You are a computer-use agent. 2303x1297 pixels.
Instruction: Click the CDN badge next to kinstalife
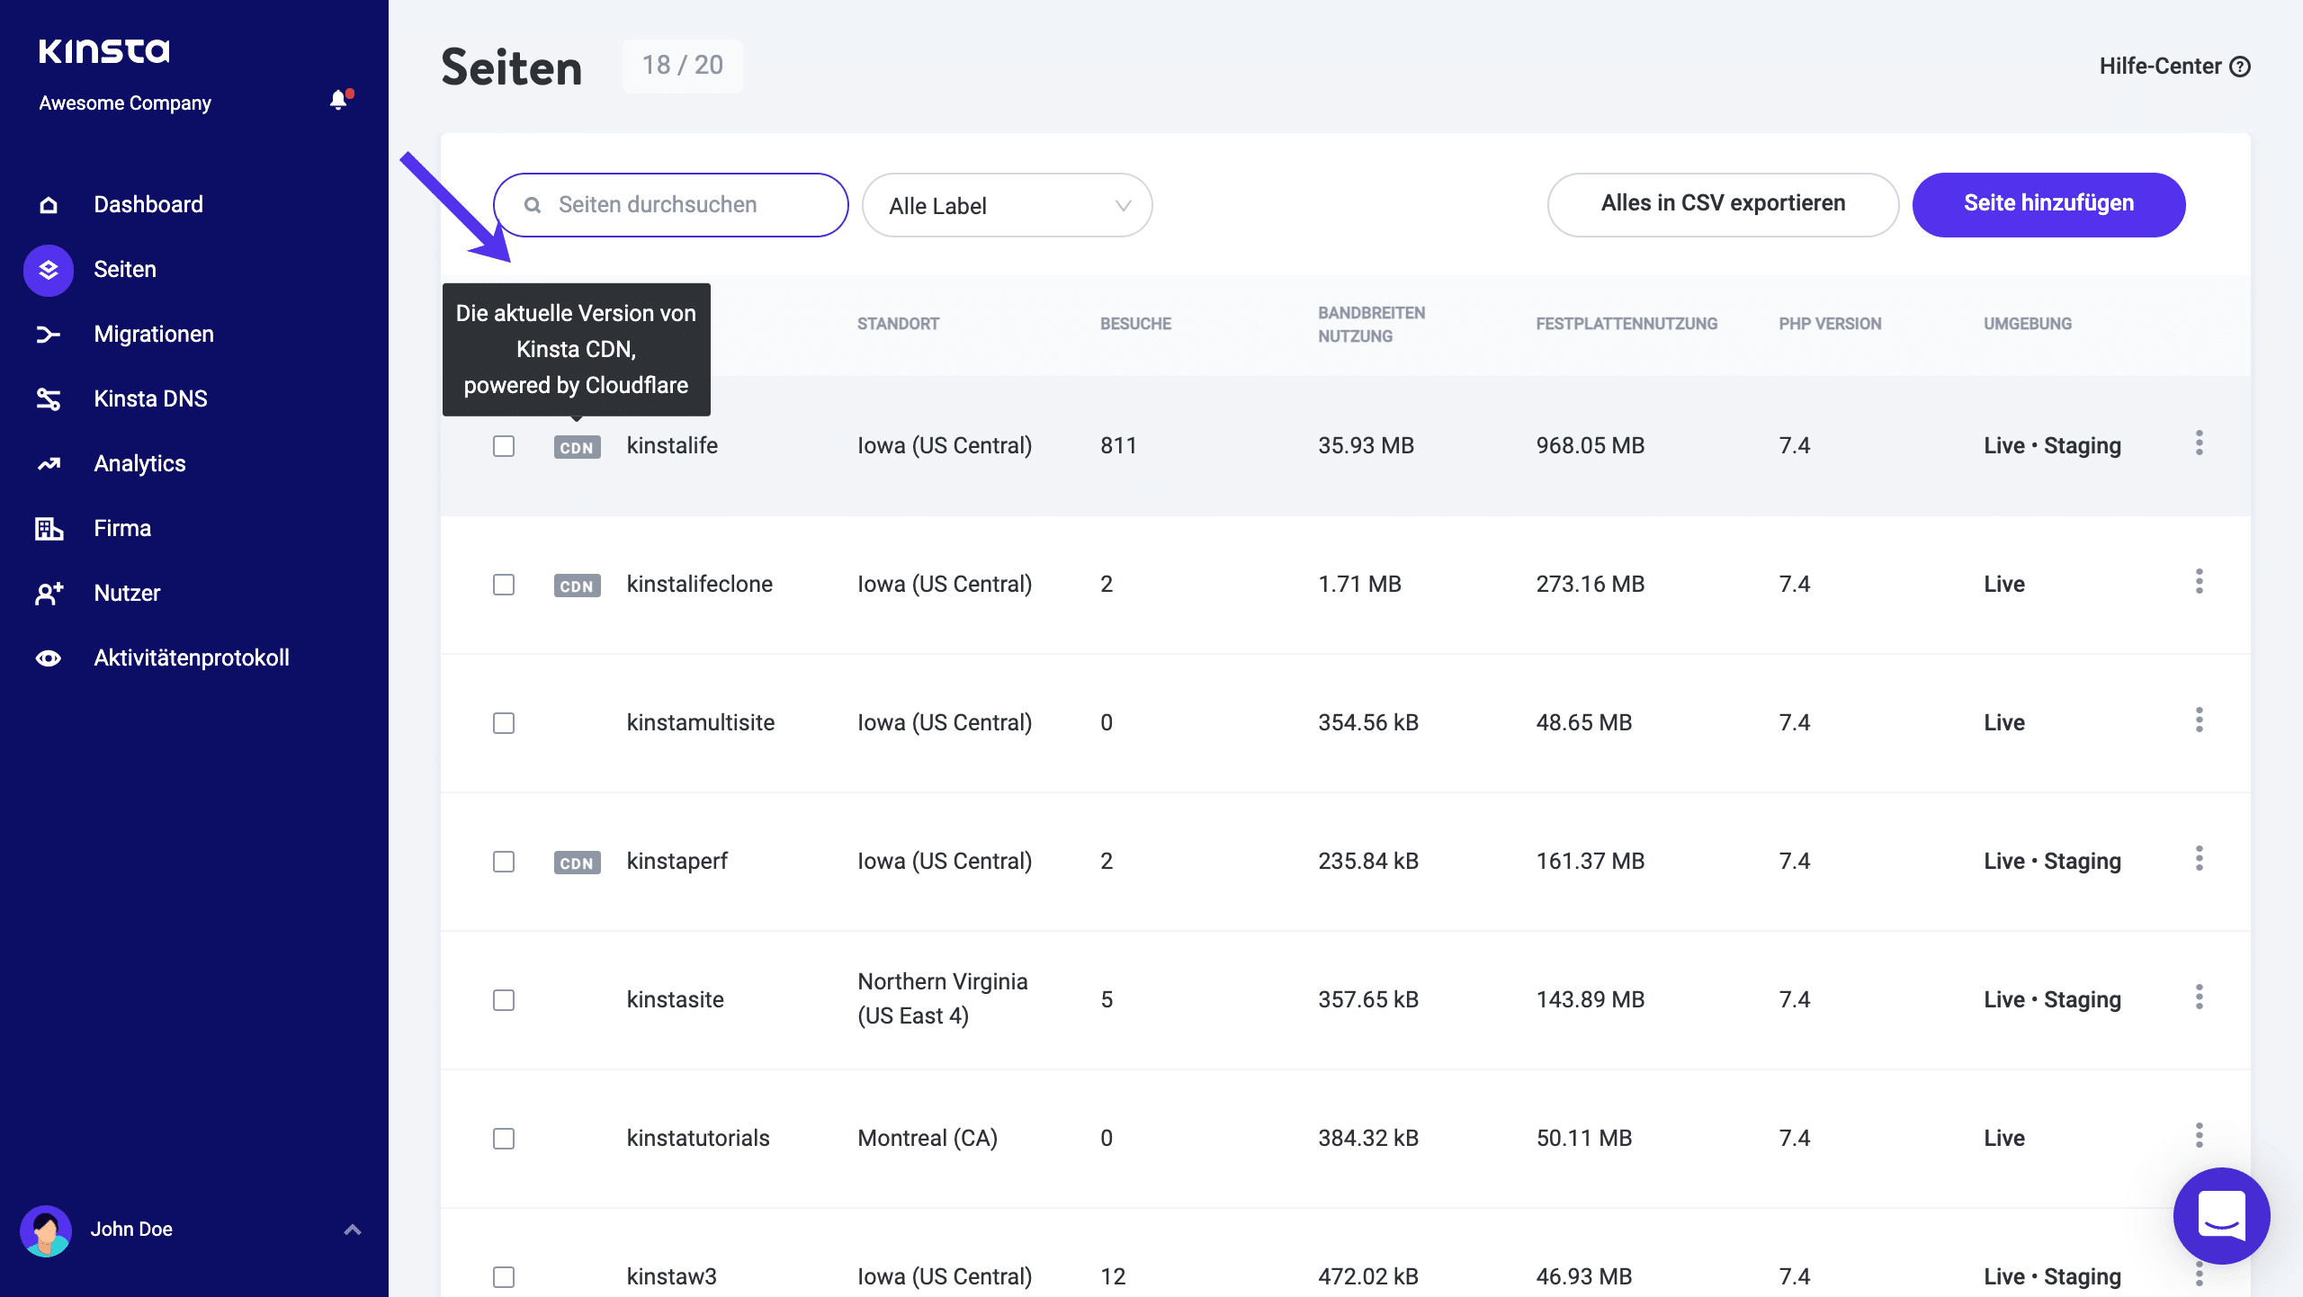click(577, 446)
